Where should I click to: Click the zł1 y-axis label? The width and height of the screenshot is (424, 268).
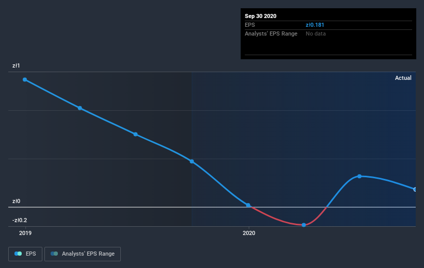pos(16,65)
